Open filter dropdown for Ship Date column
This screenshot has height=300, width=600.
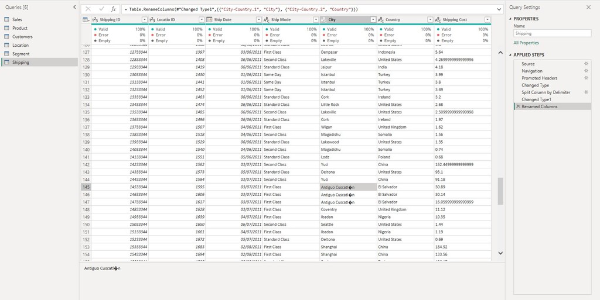click(x=258, y=19)
